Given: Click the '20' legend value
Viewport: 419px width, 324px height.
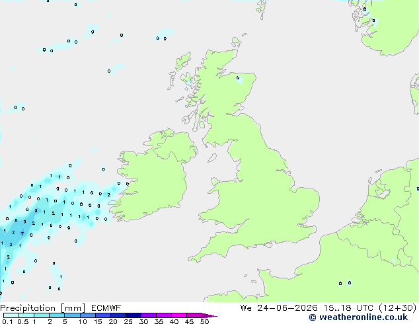Looking at the screenshot, I should [113, 321].
